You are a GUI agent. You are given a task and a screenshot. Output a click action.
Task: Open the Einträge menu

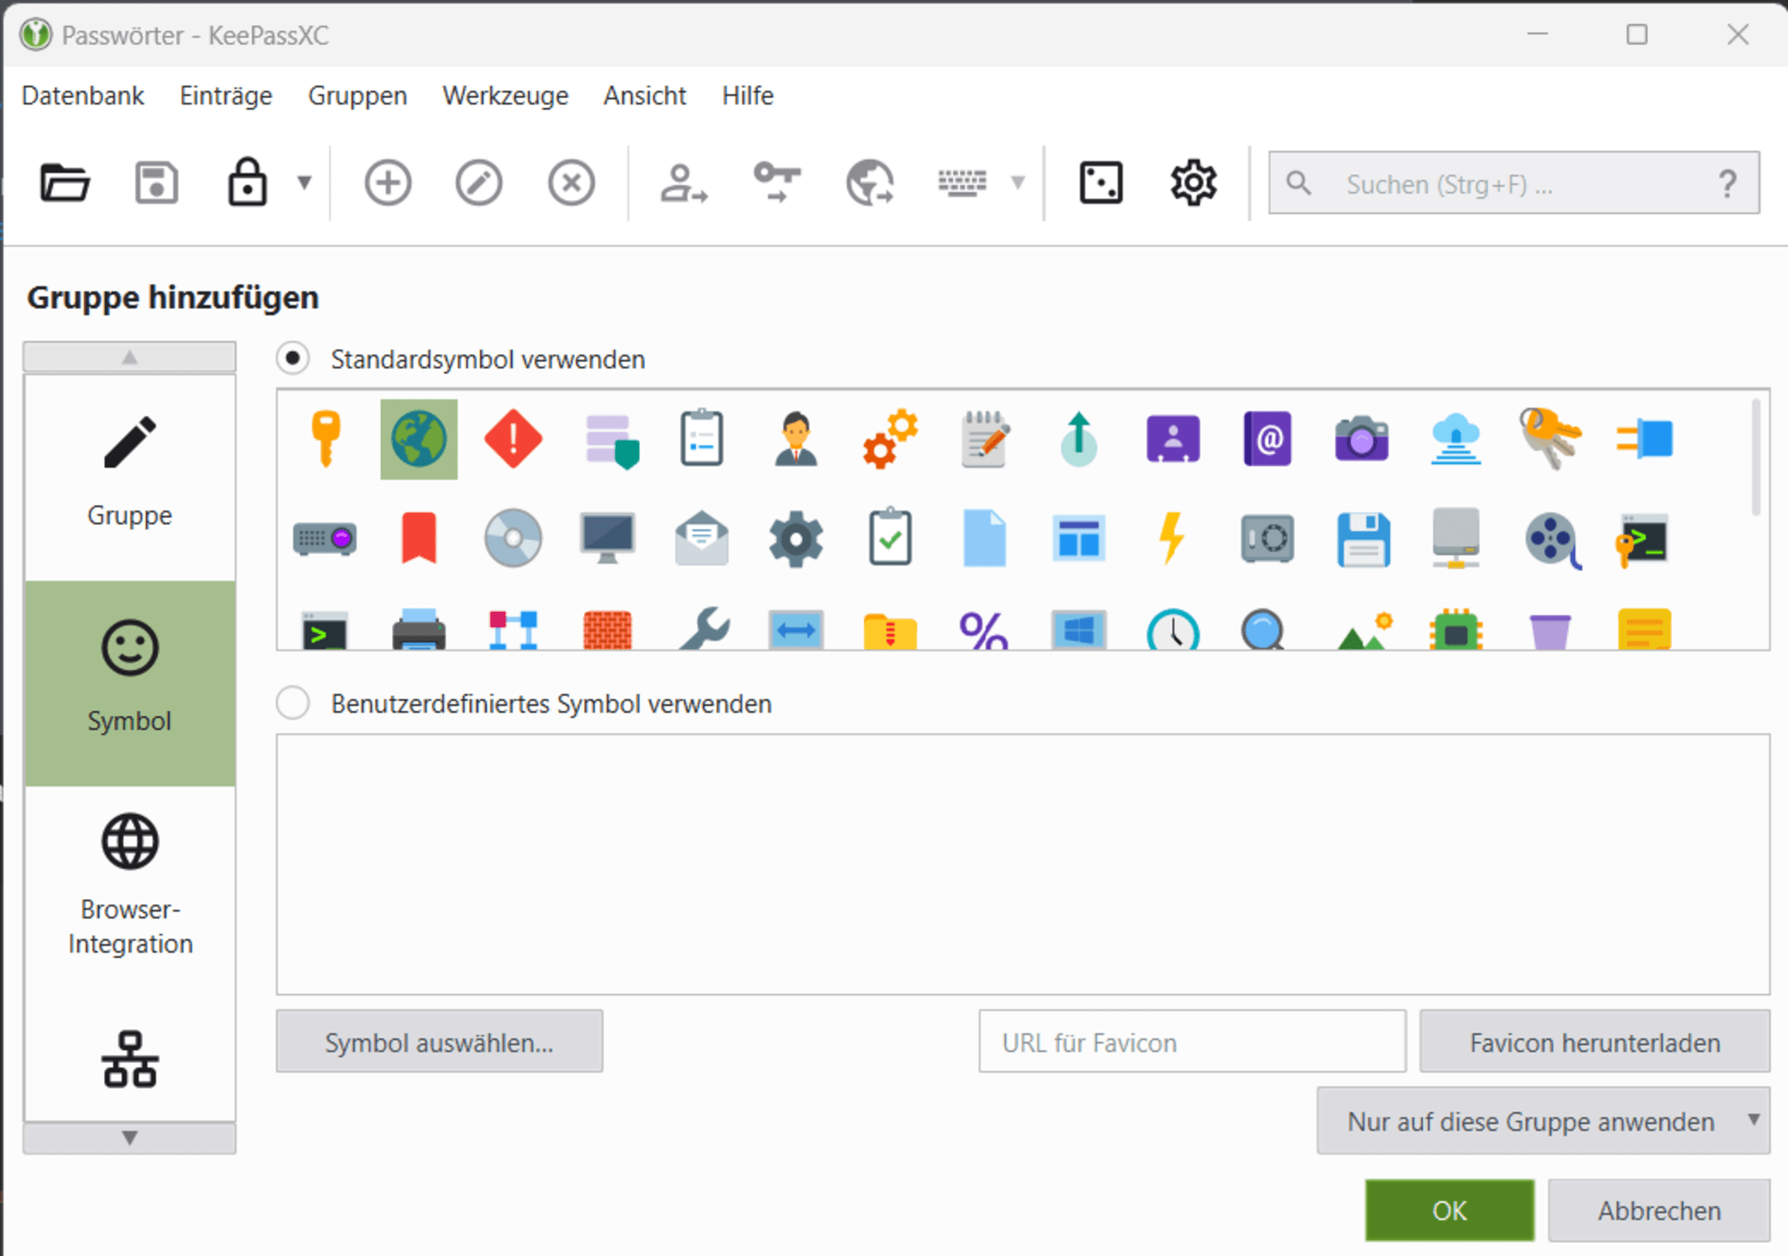coord(226,96)
